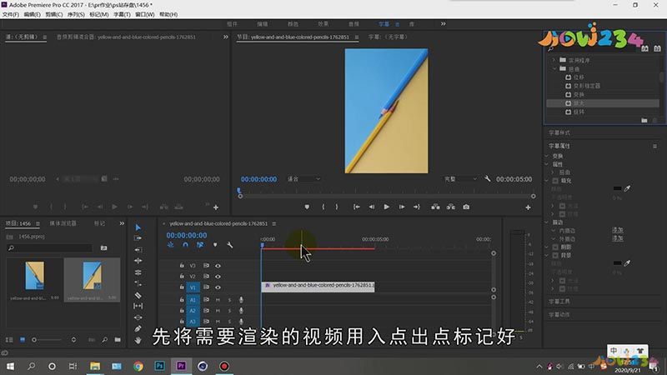This screenshot has height=375, width=667.
Task: Select the Ripple Edit tool
Action: (138, 249)
